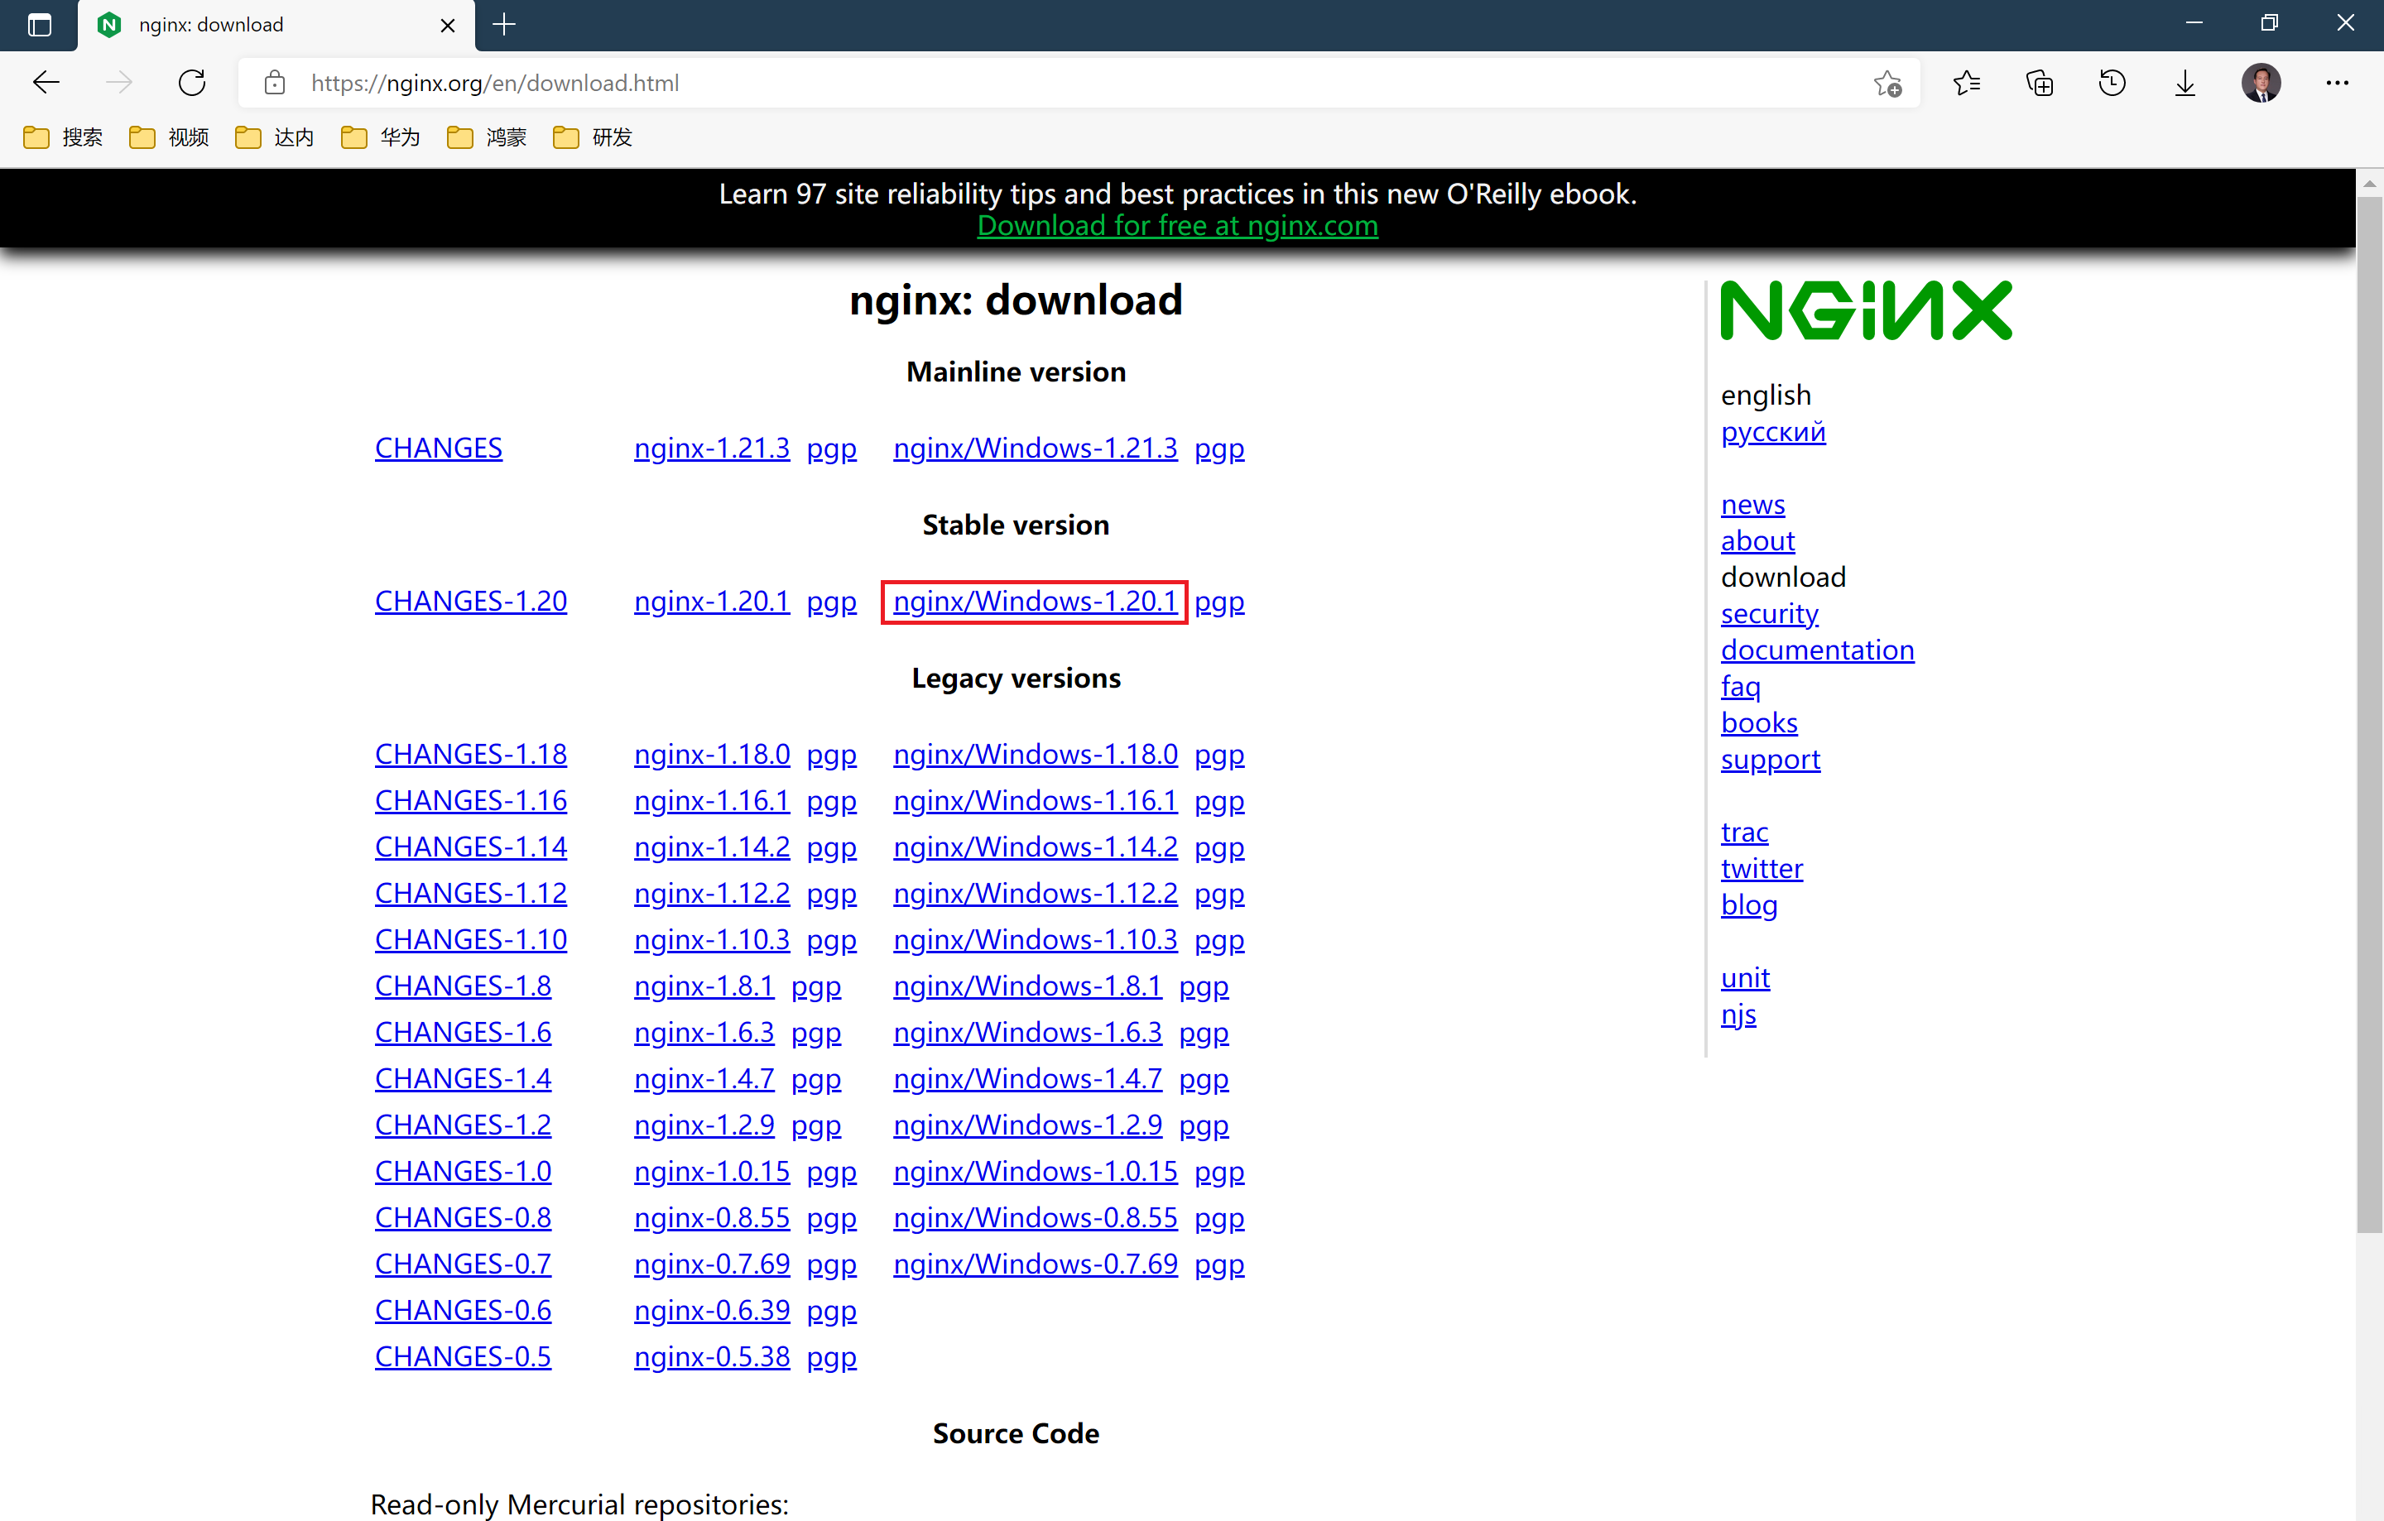2384x1521 pixels.
Task: Open pgp signature for nginx/Windows-1.21.3
Action: tap(1219, 449)
